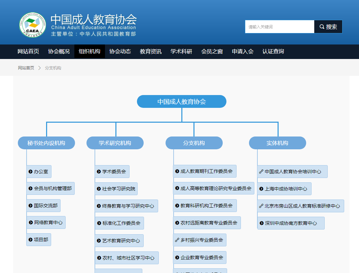Click the magnifier search button
The width and height of the screenshot is (359, 273).
pos(328,27)
